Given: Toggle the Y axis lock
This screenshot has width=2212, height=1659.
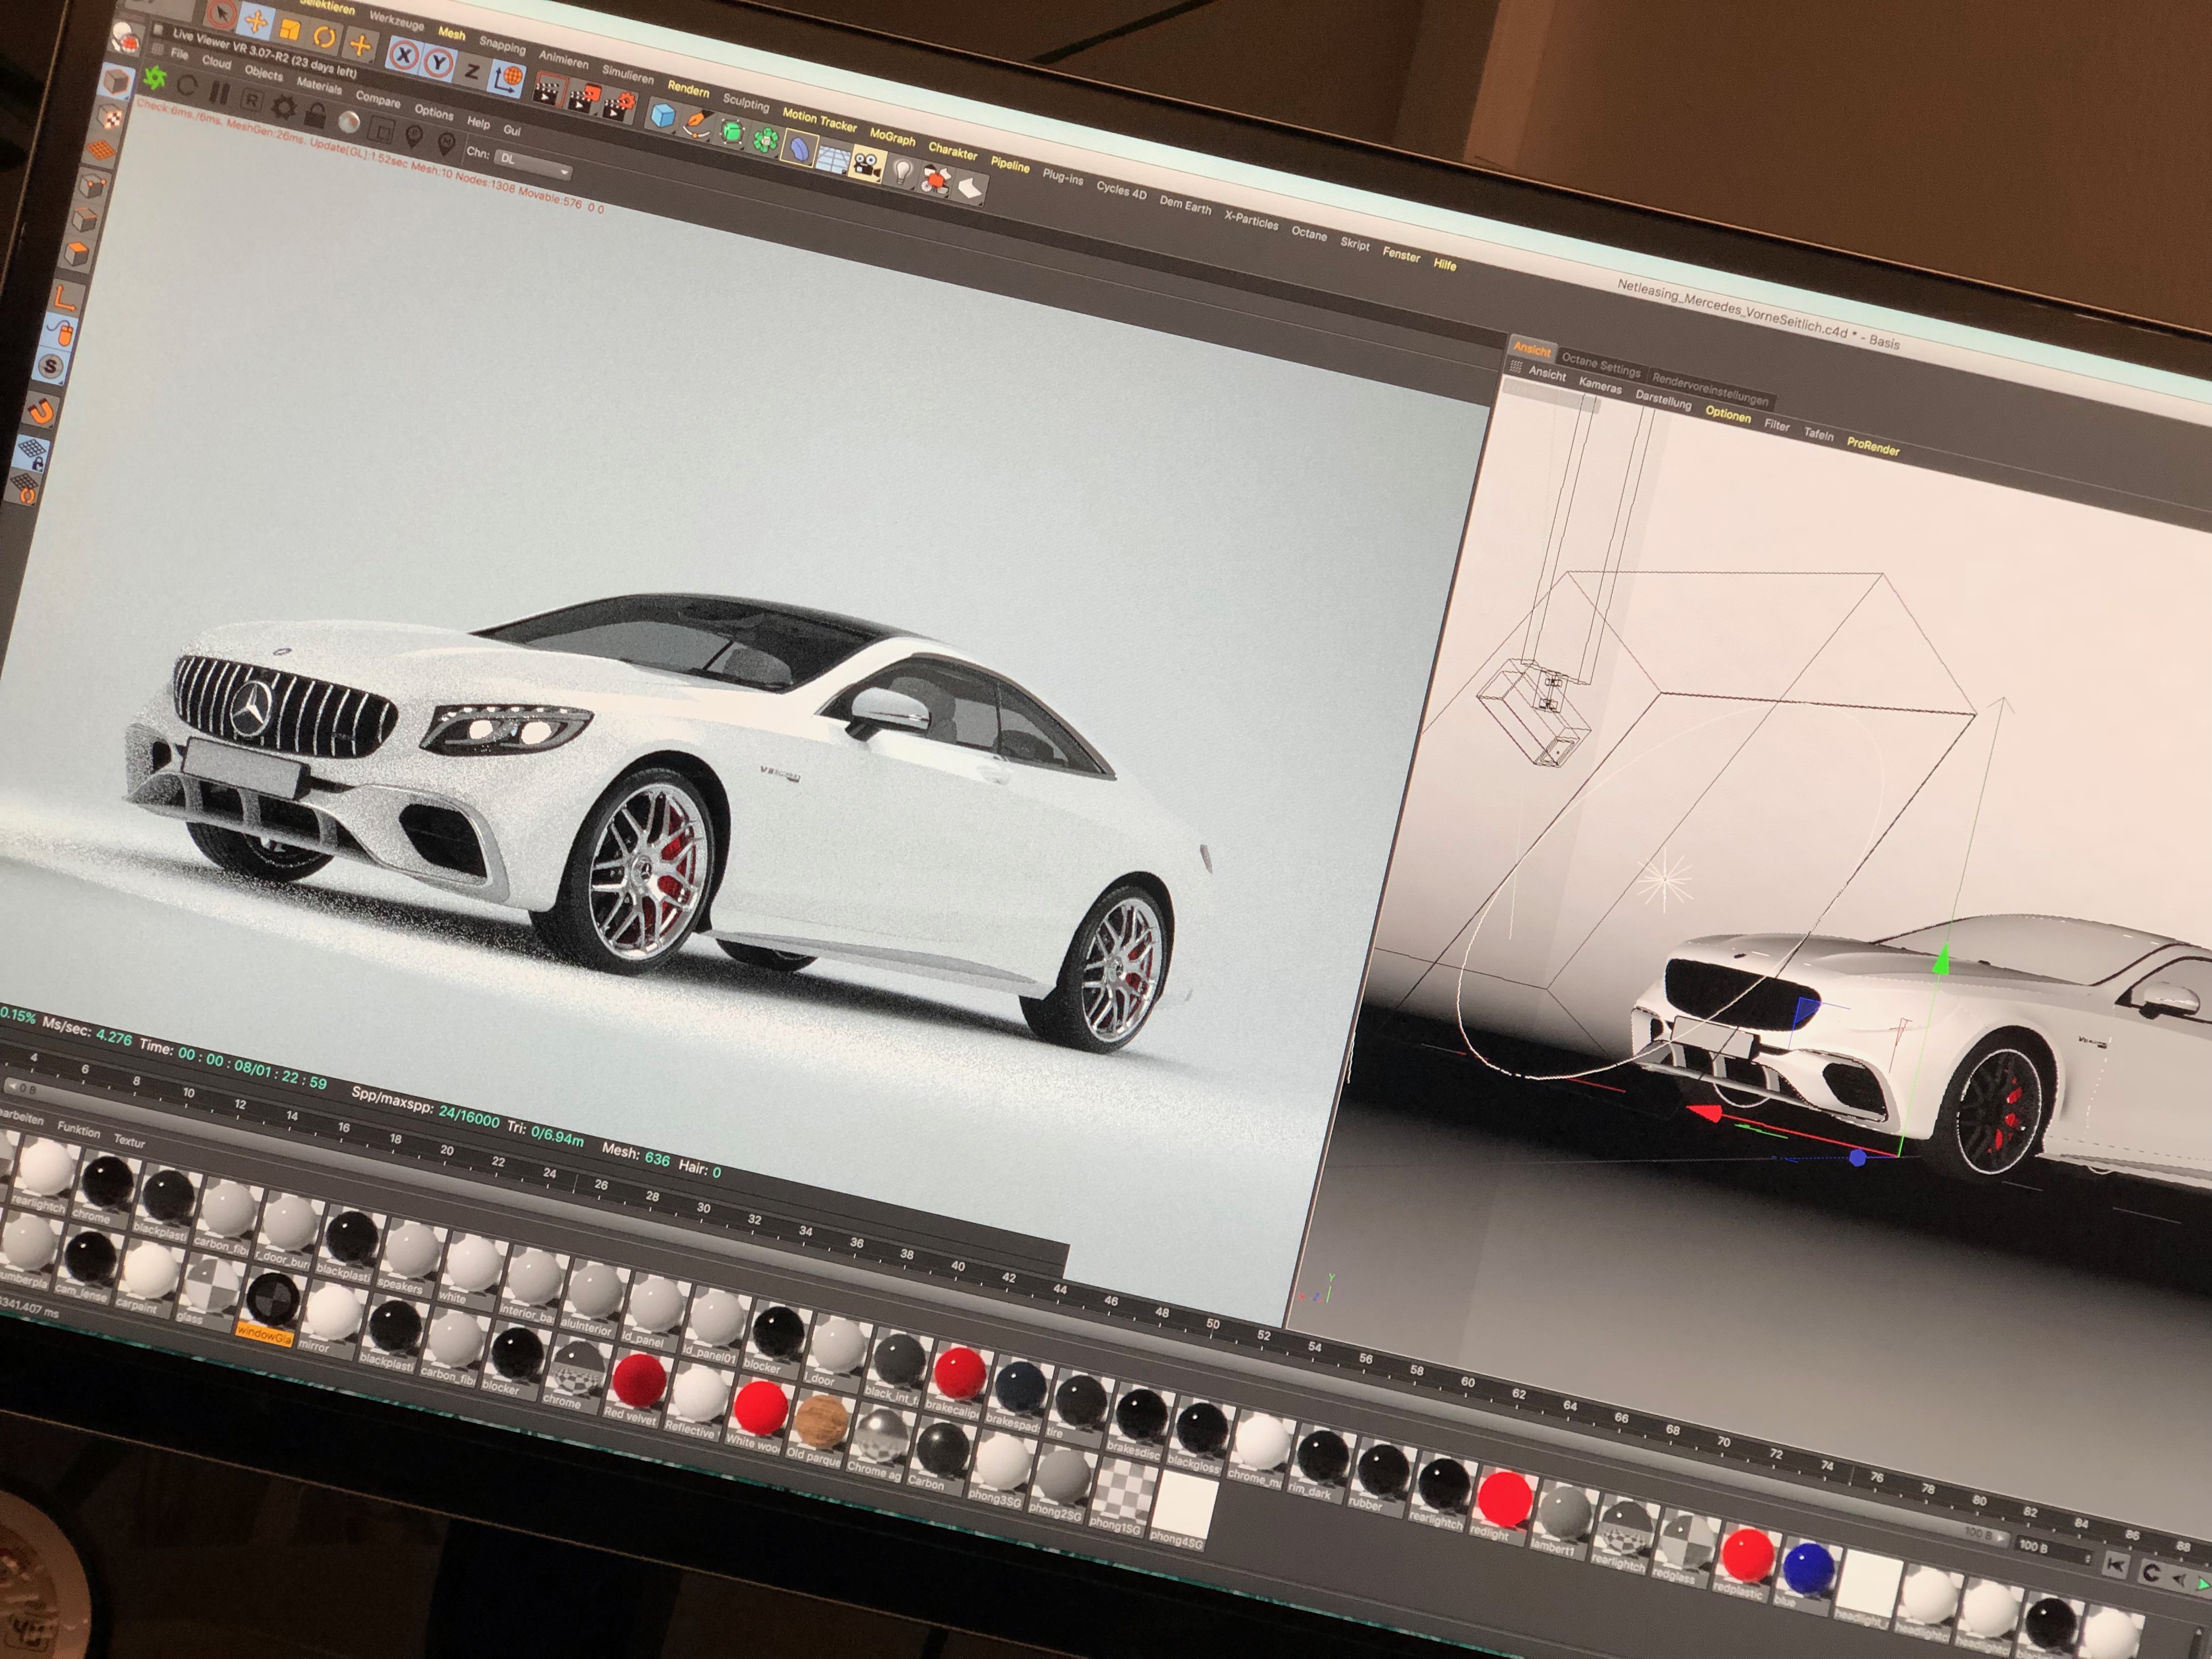Looking at the screenshot, I should pyautogui.click(x=438, y=62).
